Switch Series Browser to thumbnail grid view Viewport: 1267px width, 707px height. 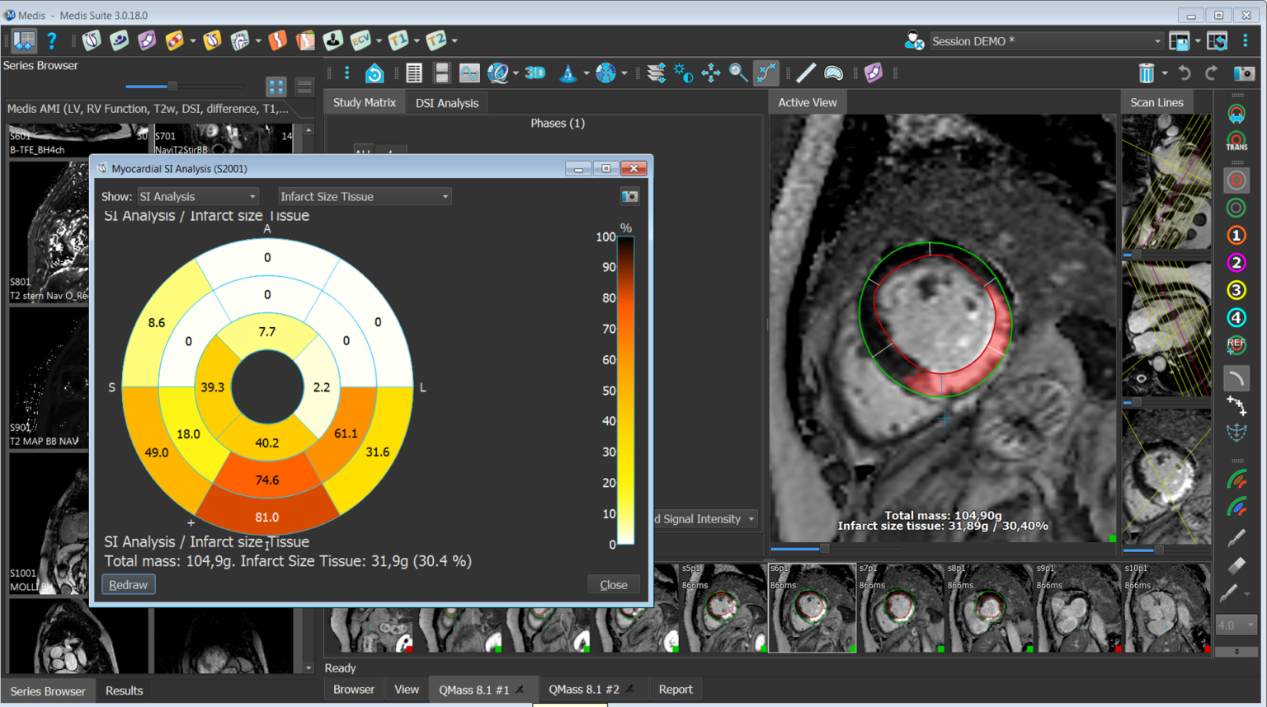pos(276,86)
